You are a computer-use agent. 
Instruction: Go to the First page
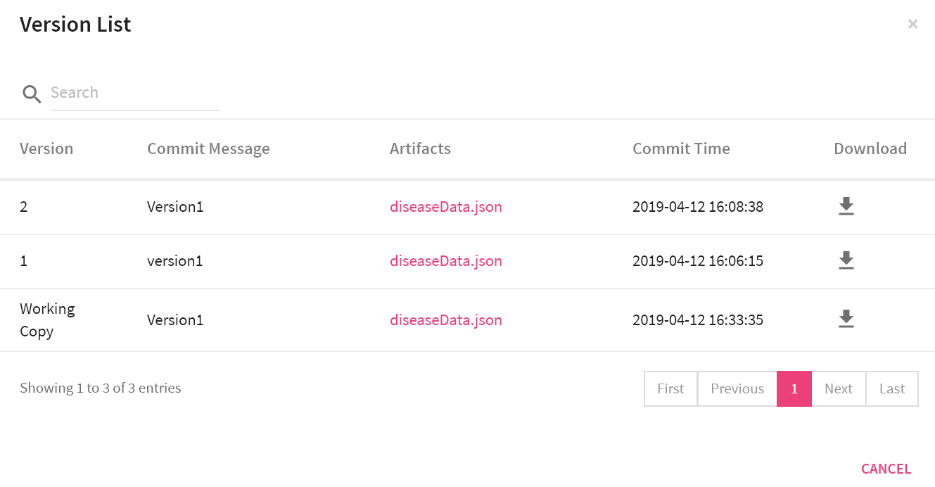670,388
